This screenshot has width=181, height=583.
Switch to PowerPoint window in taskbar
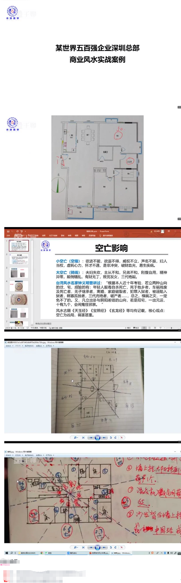tap(99, 553)
